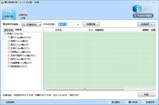Click the 所有(*.*) filter input text
The width and height of the screenshot is (159, 105).
tap(62, 24)
